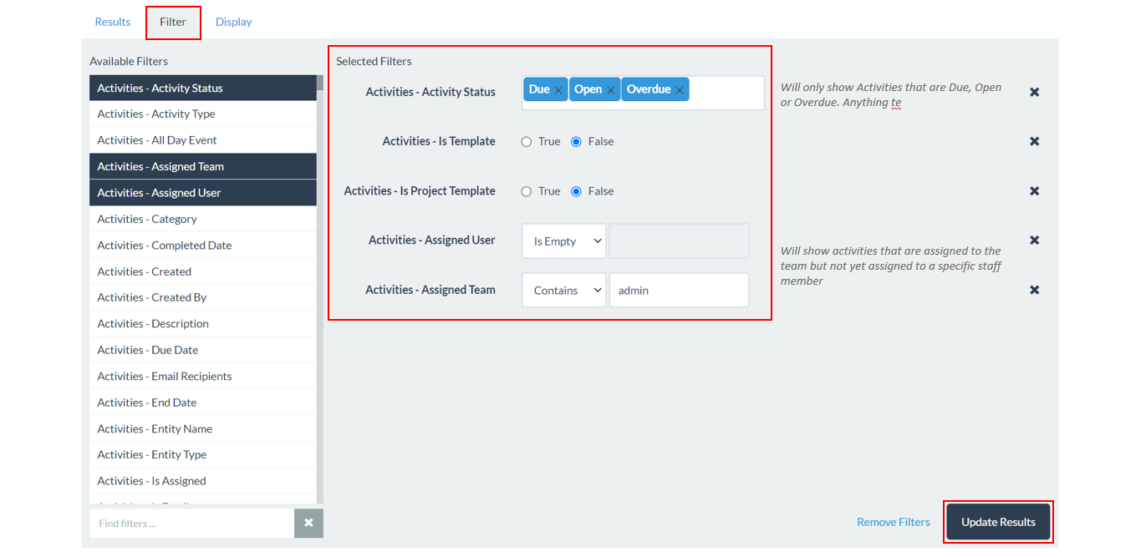This screenshot has width=1146, height=557.
Task: Switch to the Results tab
Action: pyautogui.click(x=113, y=22)
